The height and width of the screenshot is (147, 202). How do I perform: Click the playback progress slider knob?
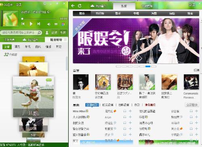[22, 19]
